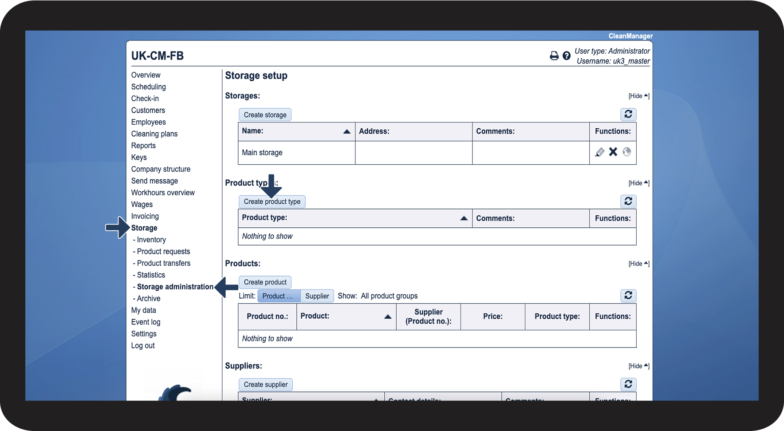Go to Product requests submenu
The height and width of the screenshot is (431, 784).
click(163, 252)
